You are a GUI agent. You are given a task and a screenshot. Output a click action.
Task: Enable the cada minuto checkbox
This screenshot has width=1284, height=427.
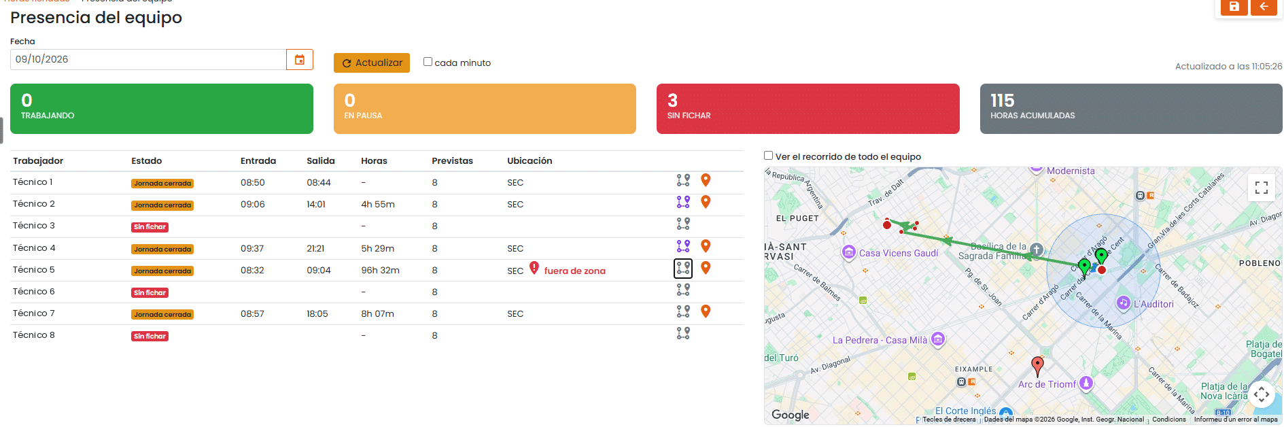(x=428, y=62)
